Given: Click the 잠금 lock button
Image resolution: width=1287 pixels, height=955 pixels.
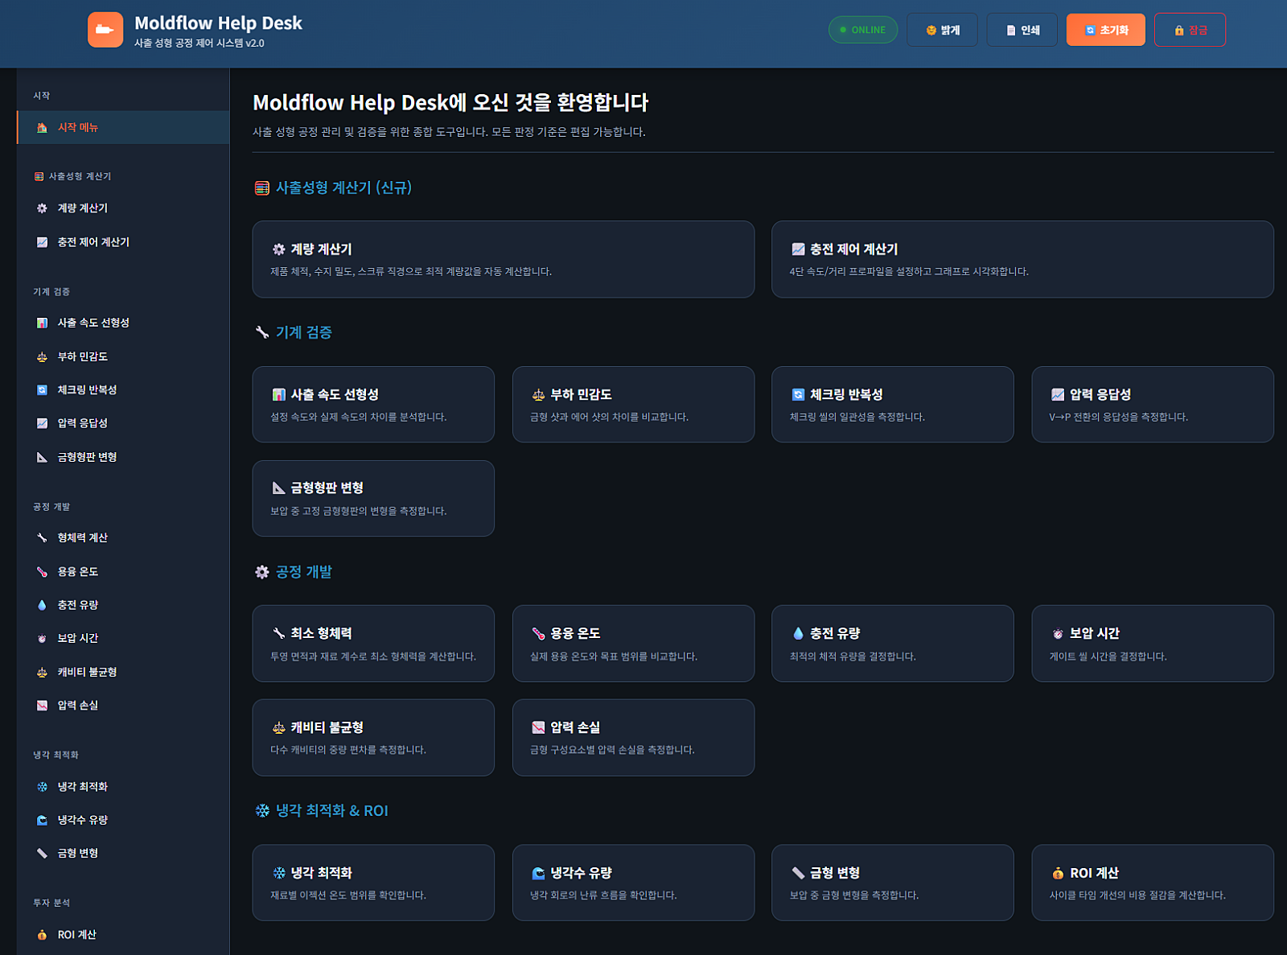Looking at the screenshot, I should (1190, 30).
